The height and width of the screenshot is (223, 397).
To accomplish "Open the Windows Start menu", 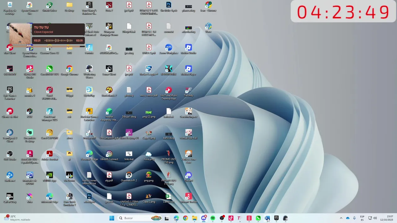I will pyautogui.click(x=112, y=218).
